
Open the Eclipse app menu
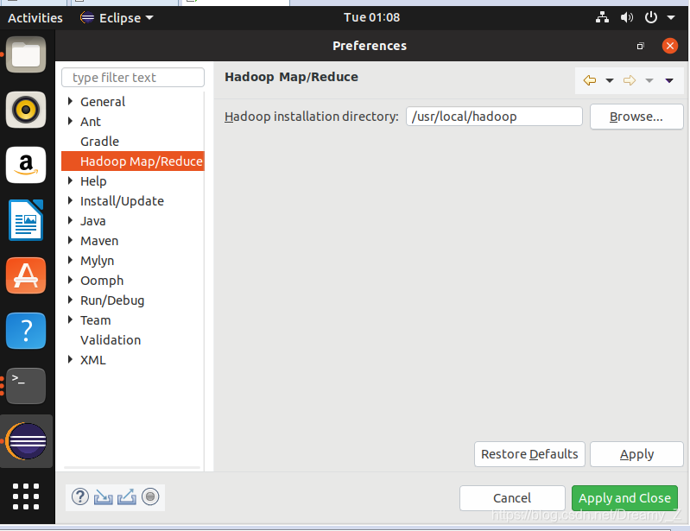pos(117,17)
